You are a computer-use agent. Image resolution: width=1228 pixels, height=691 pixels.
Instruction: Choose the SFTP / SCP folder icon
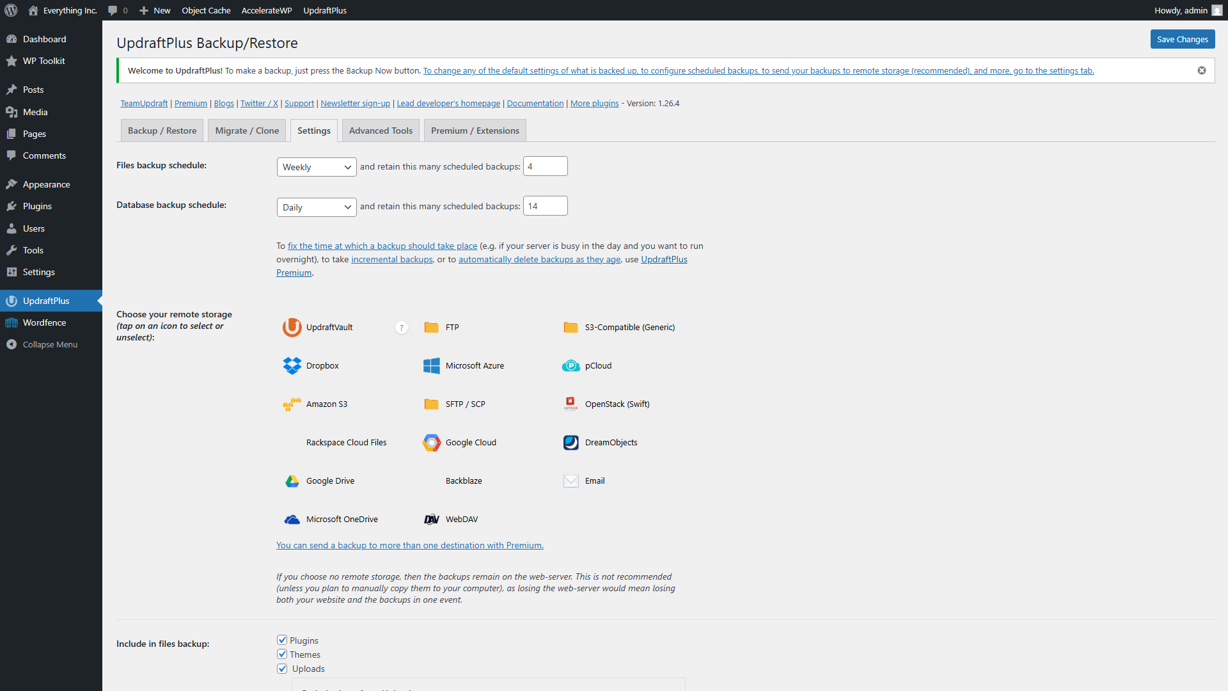[x=432, y=404]
